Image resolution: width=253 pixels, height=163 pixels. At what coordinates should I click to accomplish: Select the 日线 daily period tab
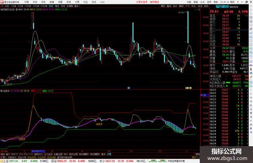tap(51, 6)
